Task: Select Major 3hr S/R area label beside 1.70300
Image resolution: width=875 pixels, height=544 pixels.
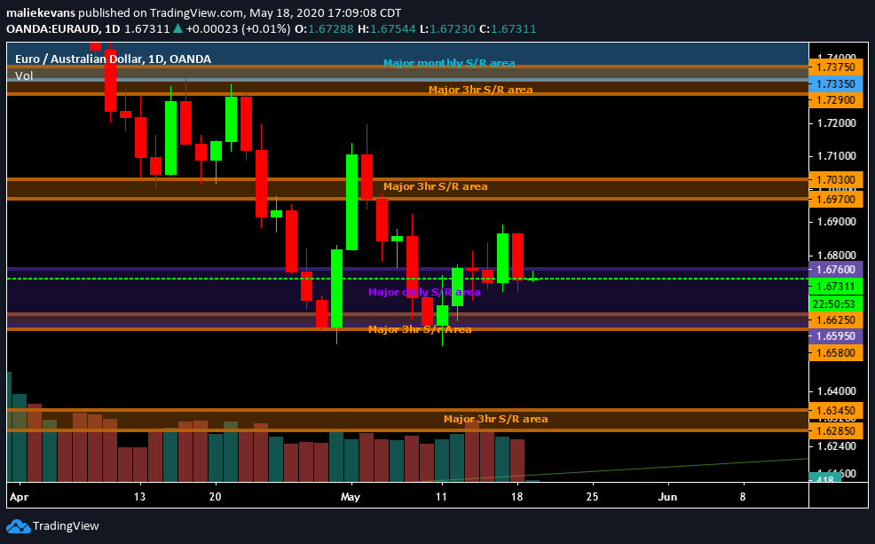Action: pyautogui.click(x=435, y=186)
